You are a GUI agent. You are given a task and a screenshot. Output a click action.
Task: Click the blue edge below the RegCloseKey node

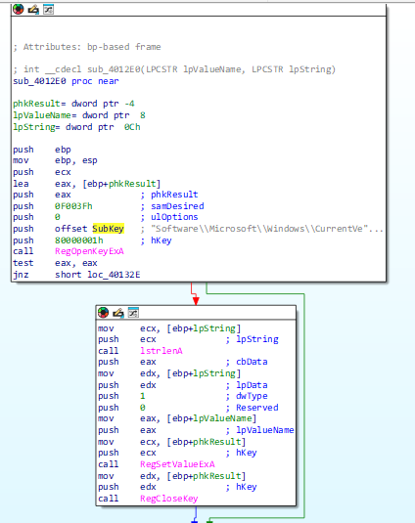(196, 513)
